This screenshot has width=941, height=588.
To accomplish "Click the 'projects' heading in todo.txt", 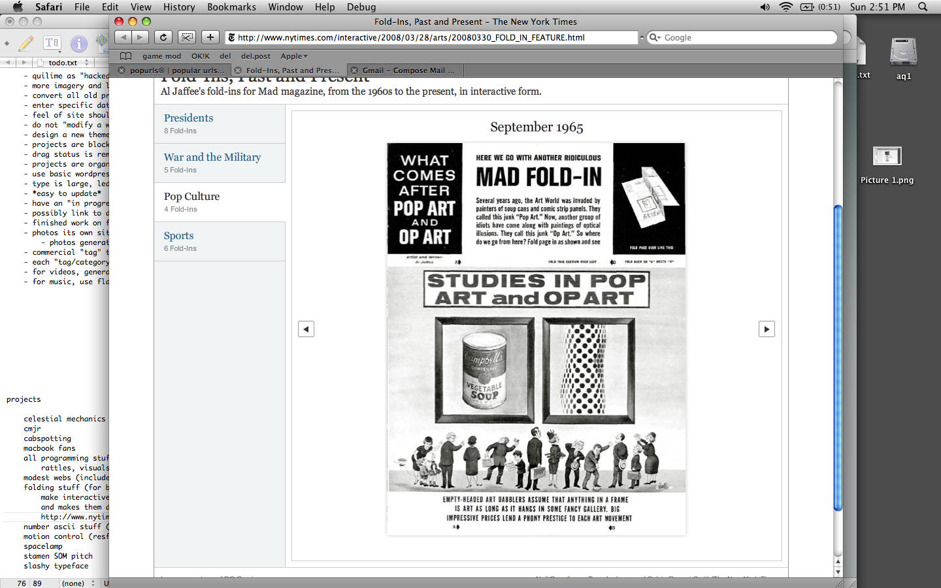I will (x=24, y=399).
